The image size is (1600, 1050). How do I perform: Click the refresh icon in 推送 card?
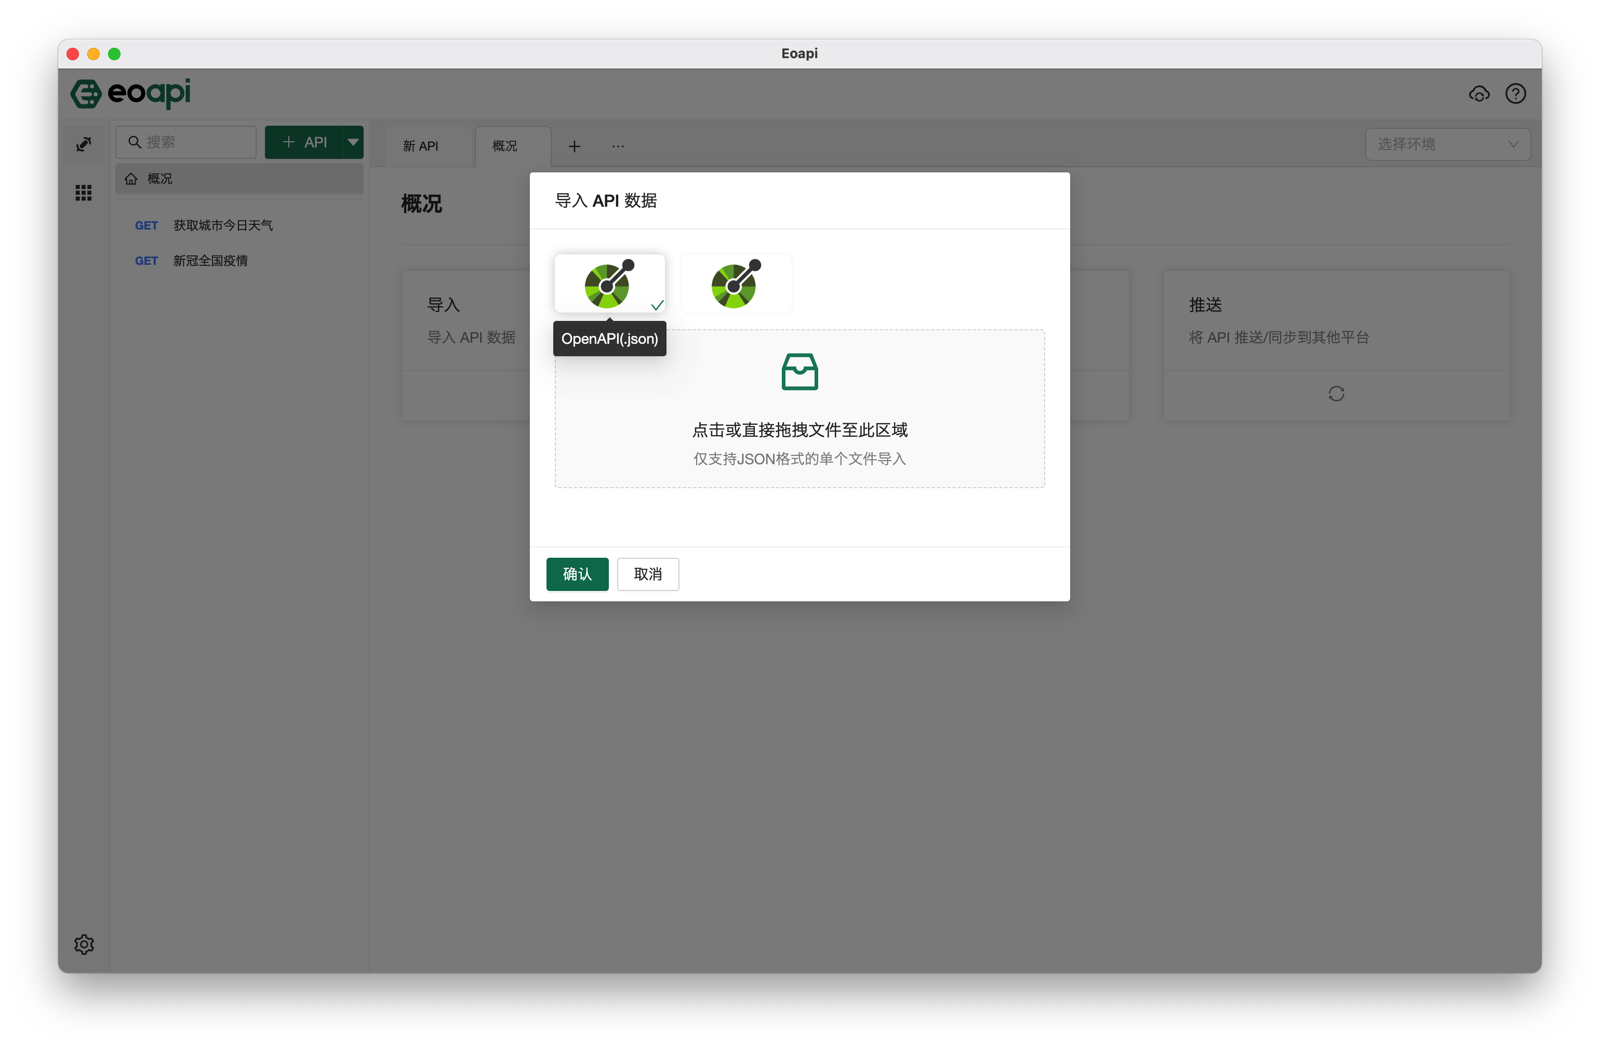click(x=1337, y=394)
